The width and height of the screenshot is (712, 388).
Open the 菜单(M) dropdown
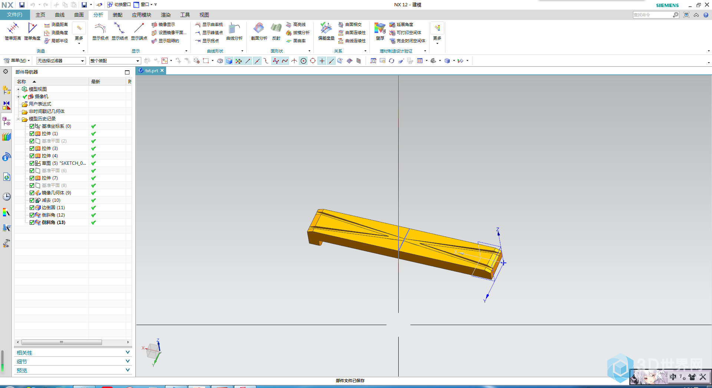pyautogui.click(x=17, y=61)
